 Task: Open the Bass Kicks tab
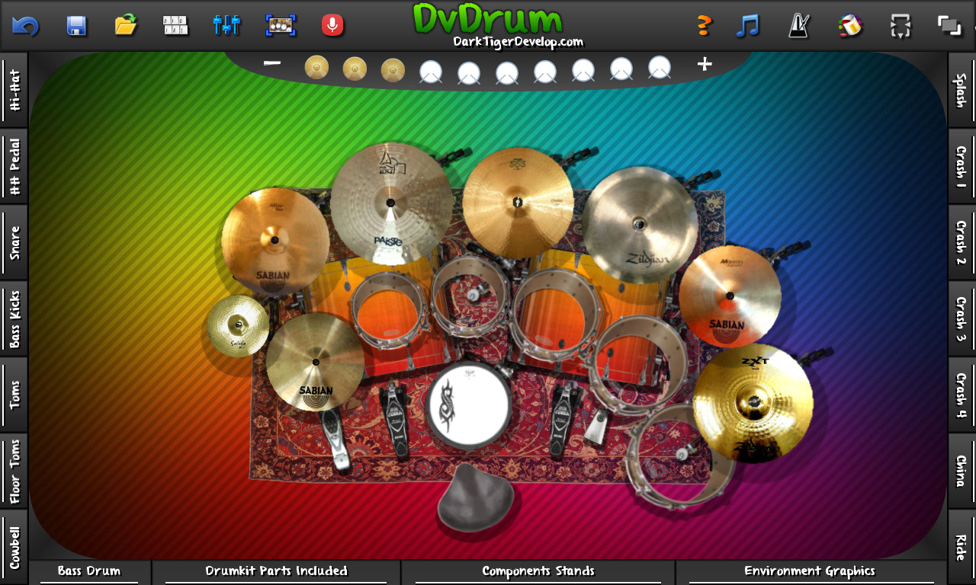[x=14, y=318]
